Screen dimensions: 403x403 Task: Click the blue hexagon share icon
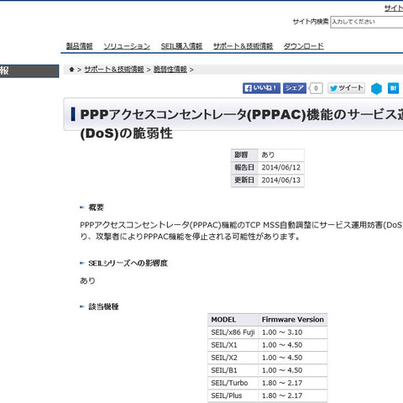point(376,89)
